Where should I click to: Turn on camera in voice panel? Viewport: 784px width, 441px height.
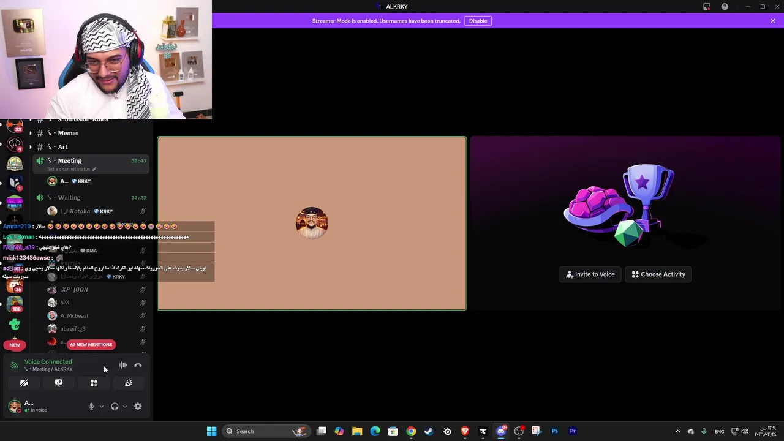(x=24, y=383)
